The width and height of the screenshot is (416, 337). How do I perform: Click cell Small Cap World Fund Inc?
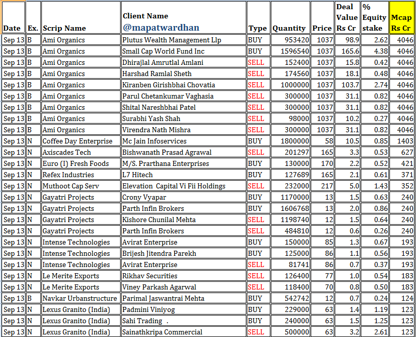click(x=183, y=51)
